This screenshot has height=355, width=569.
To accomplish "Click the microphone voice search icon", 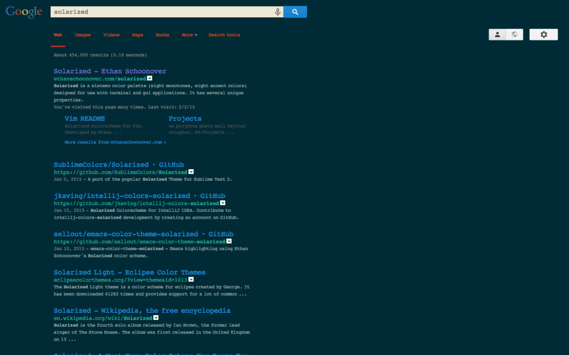I will point(278,12).
